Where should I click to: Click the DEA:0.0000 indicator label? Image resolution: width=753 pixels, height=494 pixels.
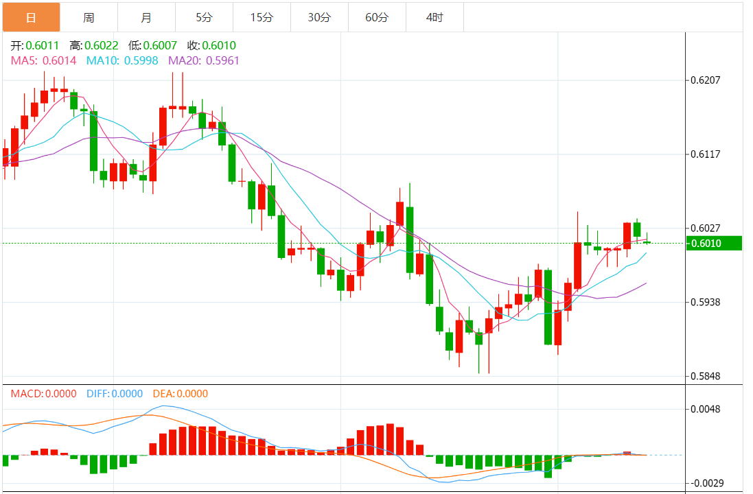pyautogui.click(x=180, y=394)
